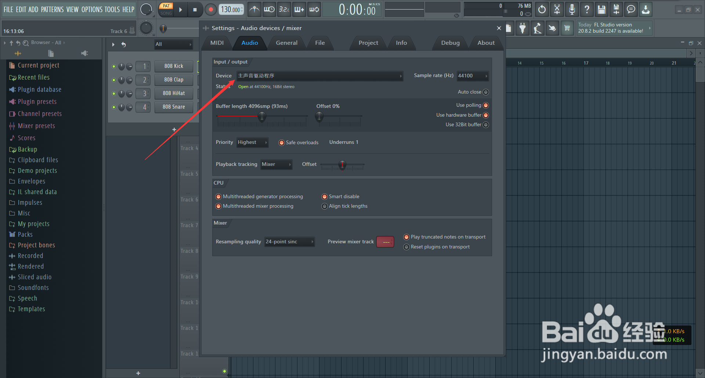The width and height of the screenshot is (705, 378).
Task: Click the touch controller hand icon
Action: (x=552, y=28)
